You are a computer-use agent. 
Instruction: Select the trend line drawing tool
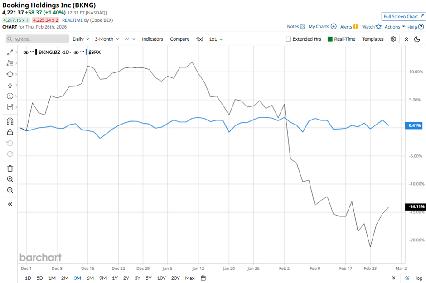(x=10, y=53)
